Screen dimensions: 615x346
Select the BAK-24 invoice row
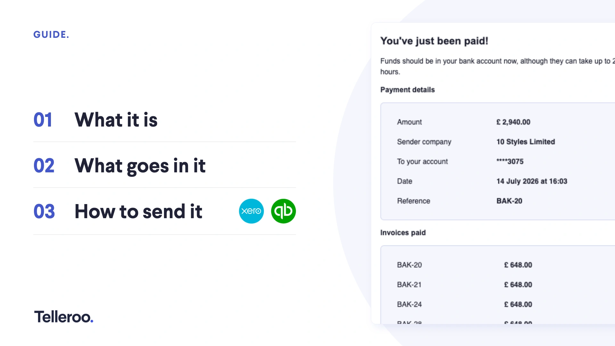pos(498,304)
